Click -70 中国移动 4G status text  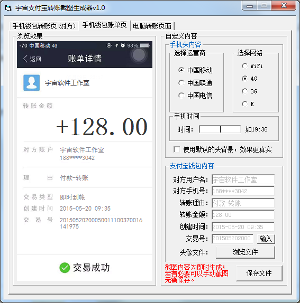38,45
